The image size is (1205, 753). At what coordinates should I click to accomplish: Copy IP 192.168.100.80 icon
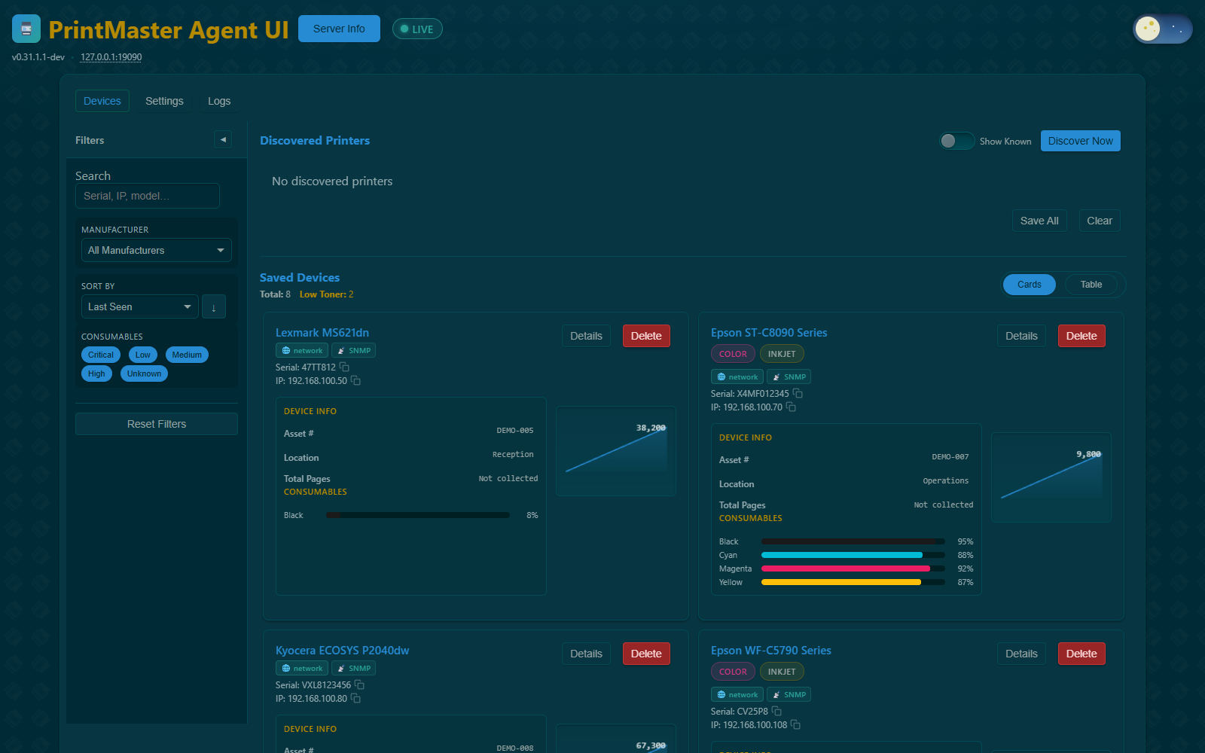(x=355, y=698)
